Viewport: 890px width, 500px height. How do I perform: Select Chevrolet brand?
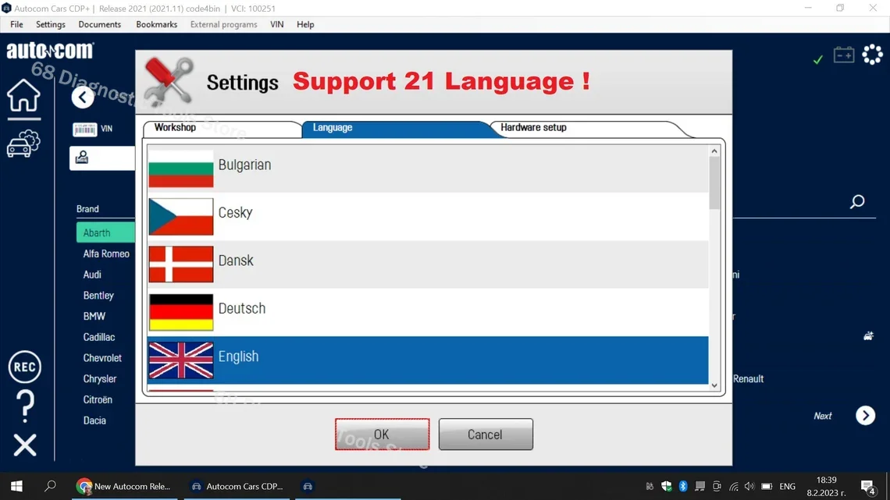(x=102, y=358)
